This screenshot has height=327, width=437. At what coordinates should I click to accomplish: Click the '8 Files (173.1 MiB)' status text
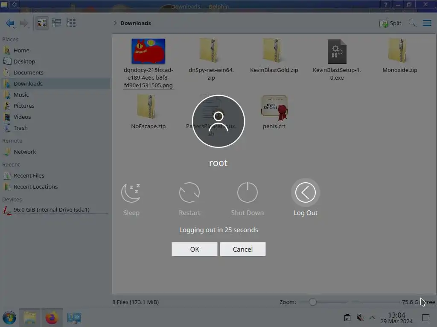(x=135, y=302)
